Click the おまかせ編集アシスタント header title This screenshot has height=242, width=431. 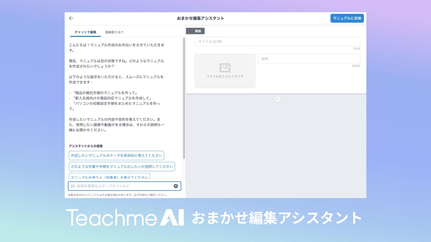[201, 18]
